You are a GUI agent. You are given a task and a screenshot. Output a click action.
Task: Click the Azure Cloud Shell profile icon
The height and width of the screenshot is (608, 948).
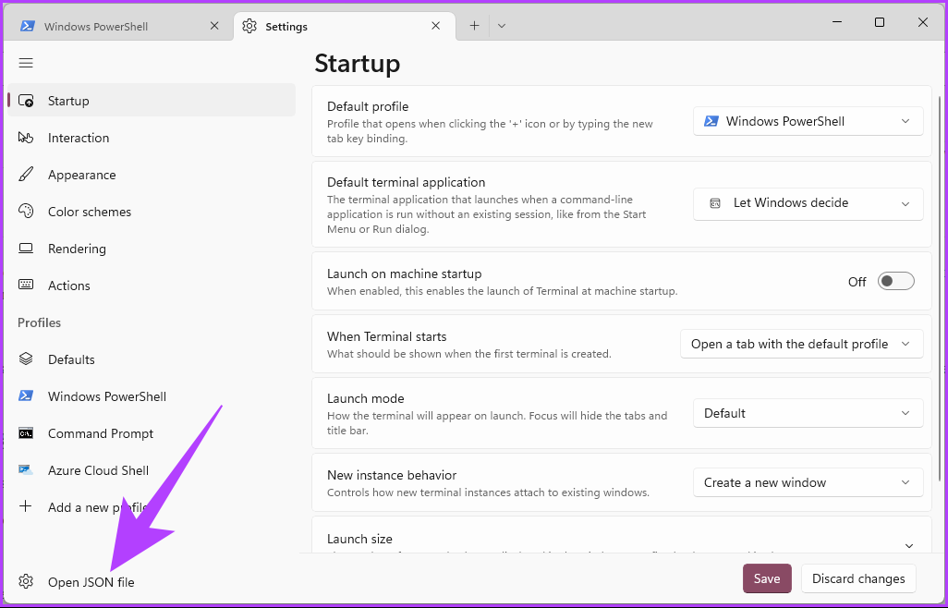point(25,469)
